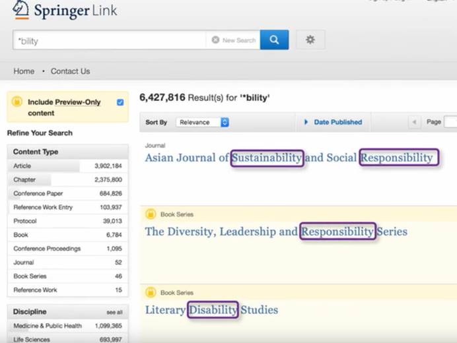Viewport: 457px width, 343px height.
Task: Open the Sort By Relevance dropdown
Action: pyautogui.click(x=202, y=122)
